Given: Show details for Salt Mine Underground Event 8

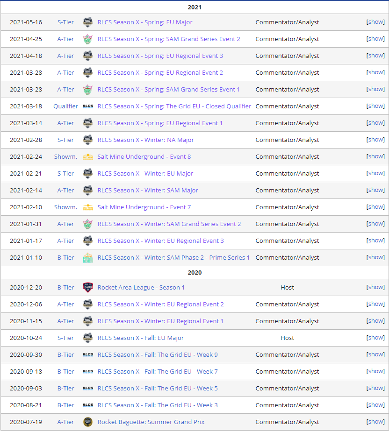Looking at the screenshot, I should (375, 156).
